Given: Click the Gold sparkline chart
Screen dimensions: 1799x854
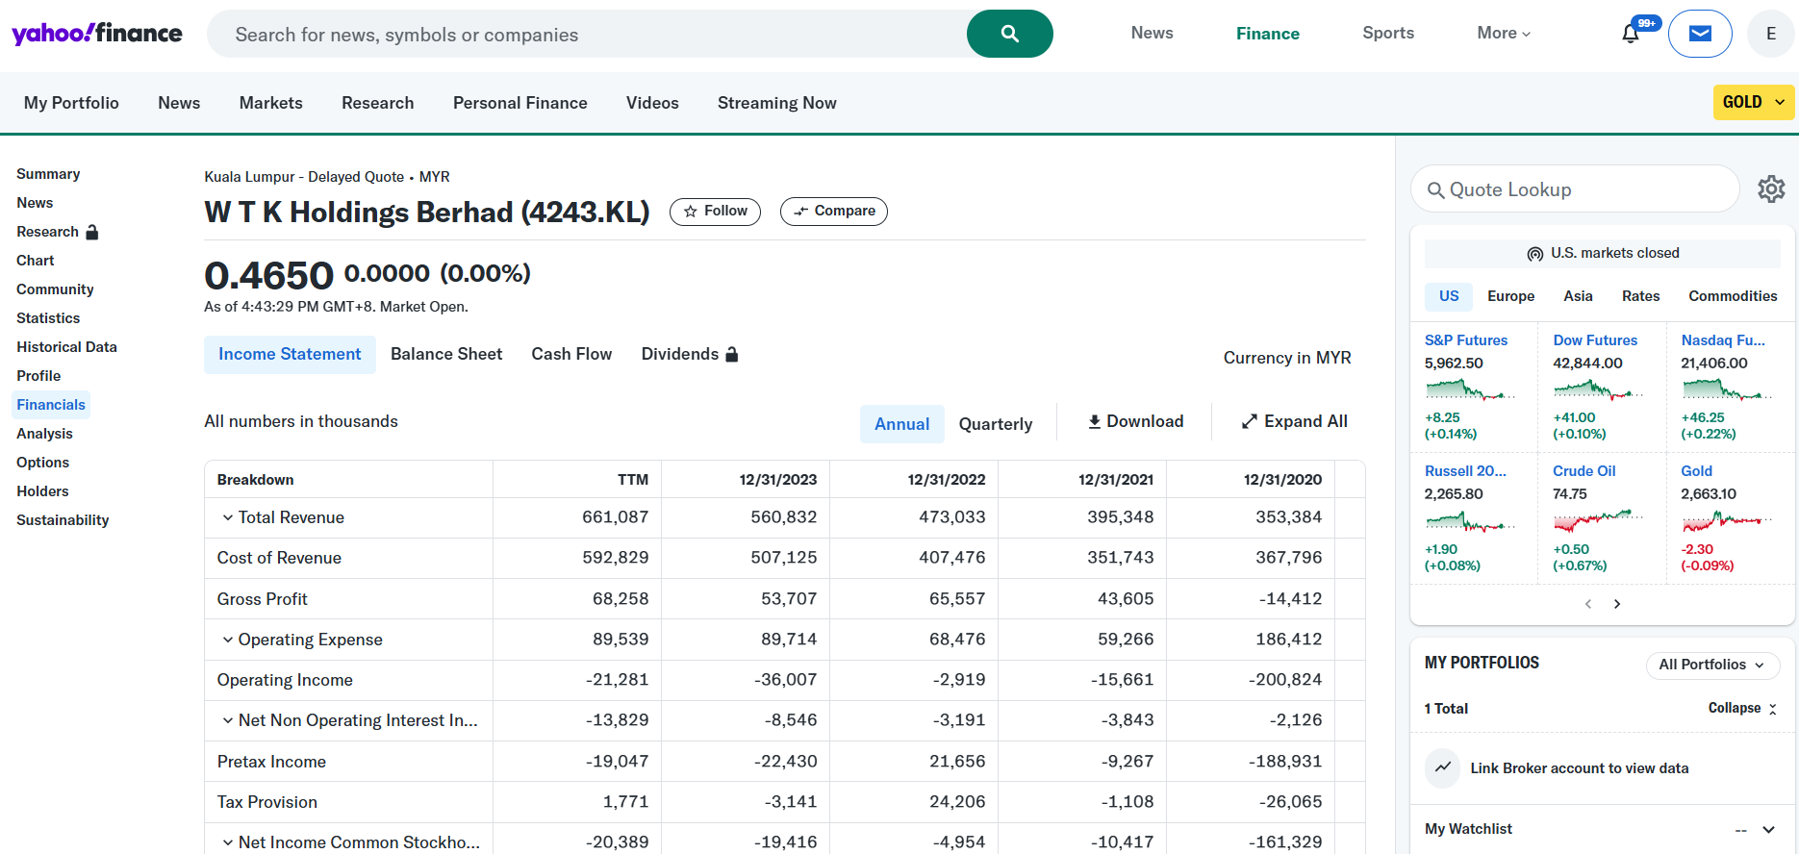Looking at the screenshot, I should [x=1727, y=521].
